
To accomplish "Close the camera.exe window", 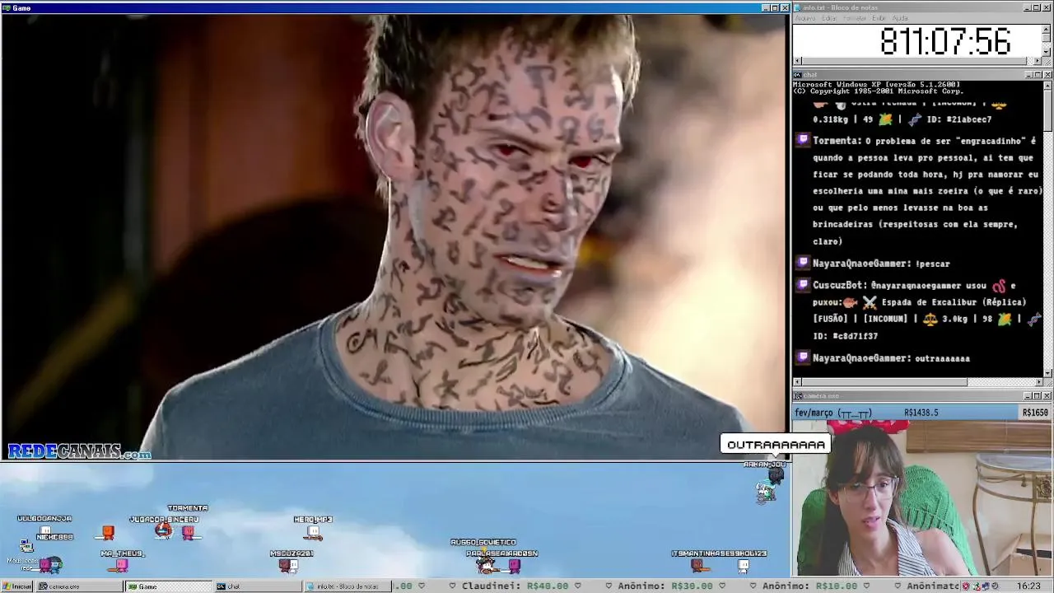I will tap(1047, 396).
